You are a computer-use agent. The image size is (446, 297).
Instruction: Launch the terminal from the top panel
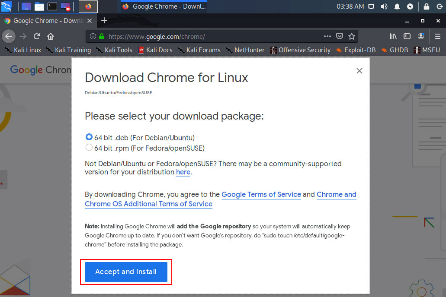pyautogui.click(x=51, y=6)
